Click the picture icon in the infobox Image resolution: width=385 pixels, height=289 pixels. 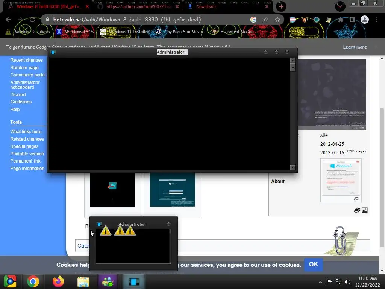pos(365,210)
